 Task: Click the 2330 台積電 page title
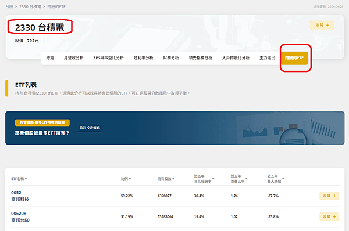(x=40, y=27)
